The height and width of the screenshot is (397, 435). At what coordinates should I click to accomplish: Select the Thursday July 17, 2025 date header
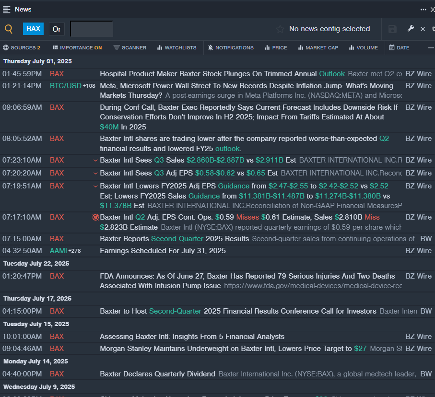(x=37, y=299)
